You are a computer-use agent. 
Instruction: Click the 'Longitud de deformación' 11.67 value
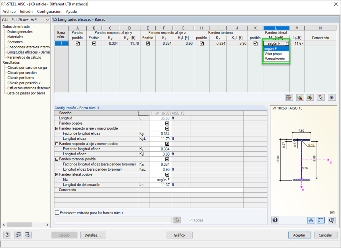pyautogui.click(x=160, y=185)
